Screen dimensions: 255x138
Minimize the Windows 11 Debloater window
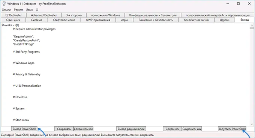[228, 4]
